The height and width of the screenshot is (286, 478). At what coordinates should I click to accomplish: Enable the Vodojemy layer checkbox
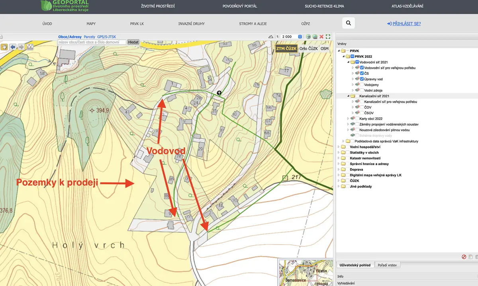(x=362, y=85)
